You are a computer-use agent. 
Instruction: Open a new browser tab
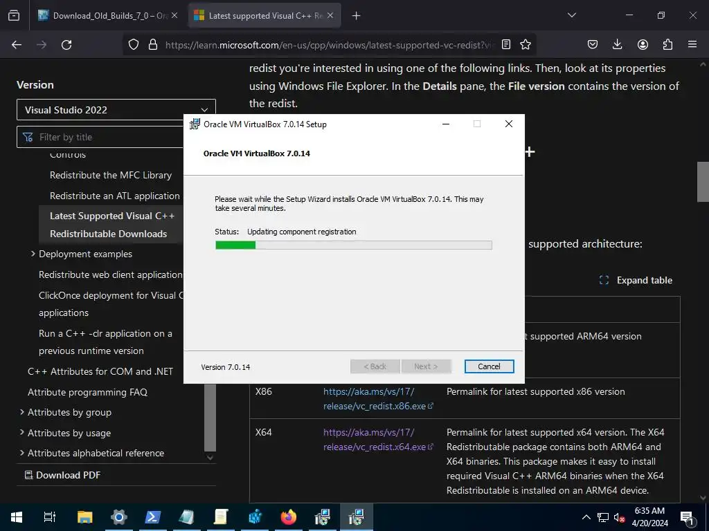[x=357, y=16]
